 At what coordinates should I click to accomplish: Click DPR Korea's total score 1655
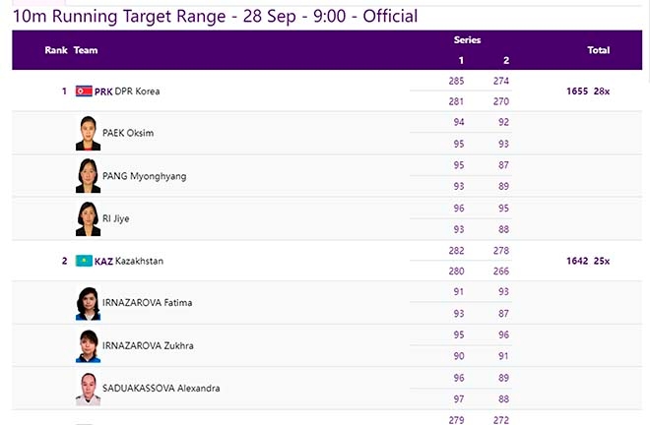(x=577, y=91)
